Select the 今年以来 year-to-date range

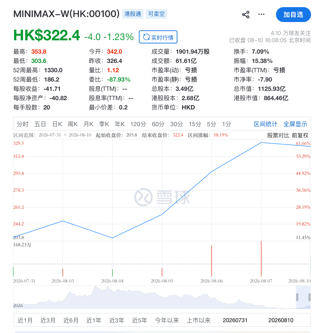click(x=167, y=320)
